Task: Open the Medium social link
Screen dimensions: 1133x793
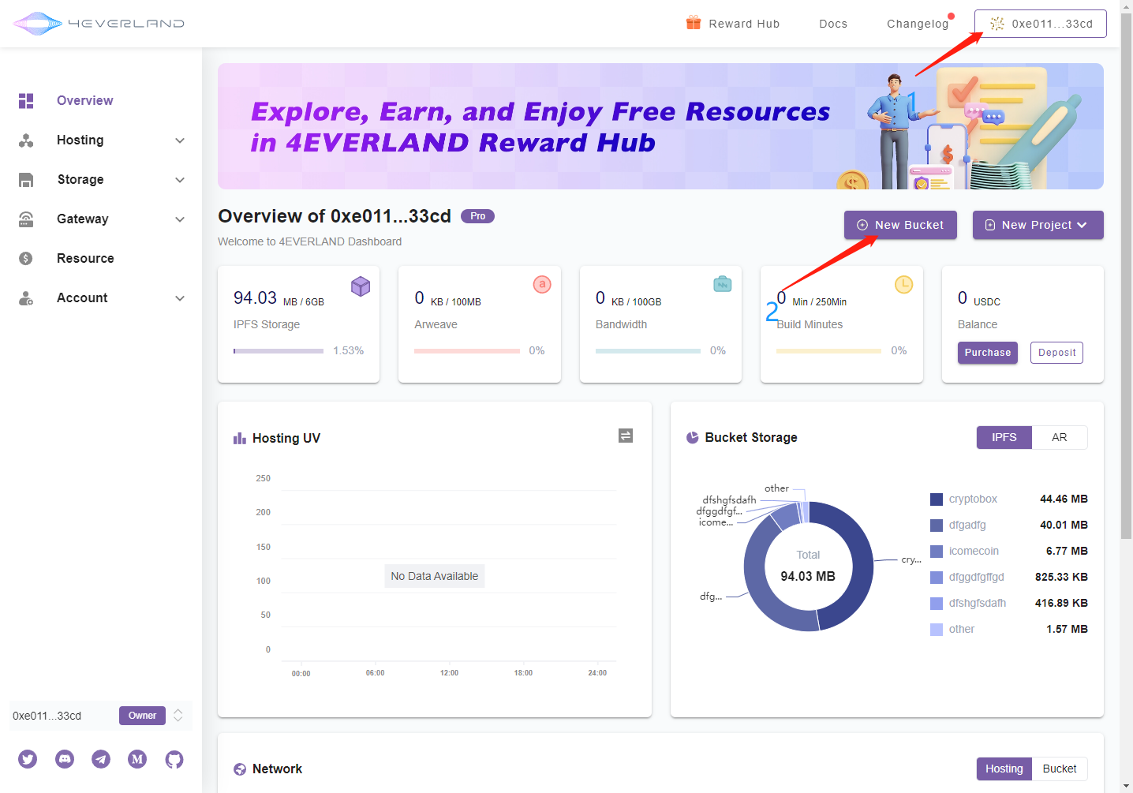Action: pos(137,759)
